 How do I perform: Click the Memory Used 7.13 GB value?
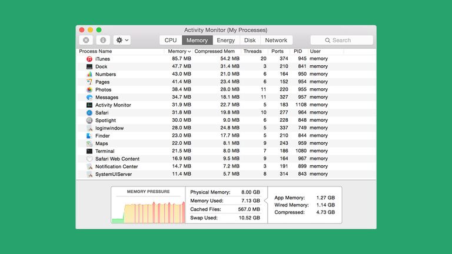[x=251, y=200]
